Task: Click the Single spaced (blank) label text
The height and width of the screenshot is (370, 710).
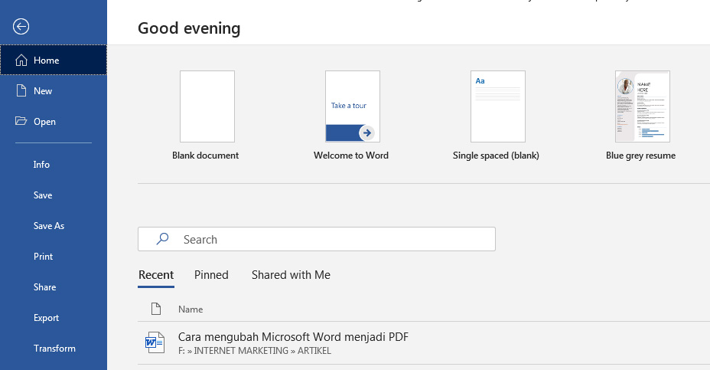Action: coord(496,156)
